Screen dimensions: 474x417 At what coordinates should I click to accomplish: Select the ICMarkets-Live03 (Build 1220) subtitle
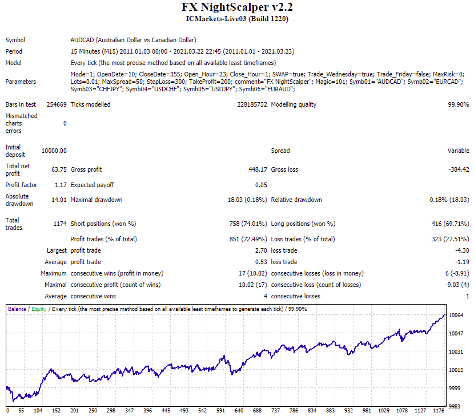237,19
